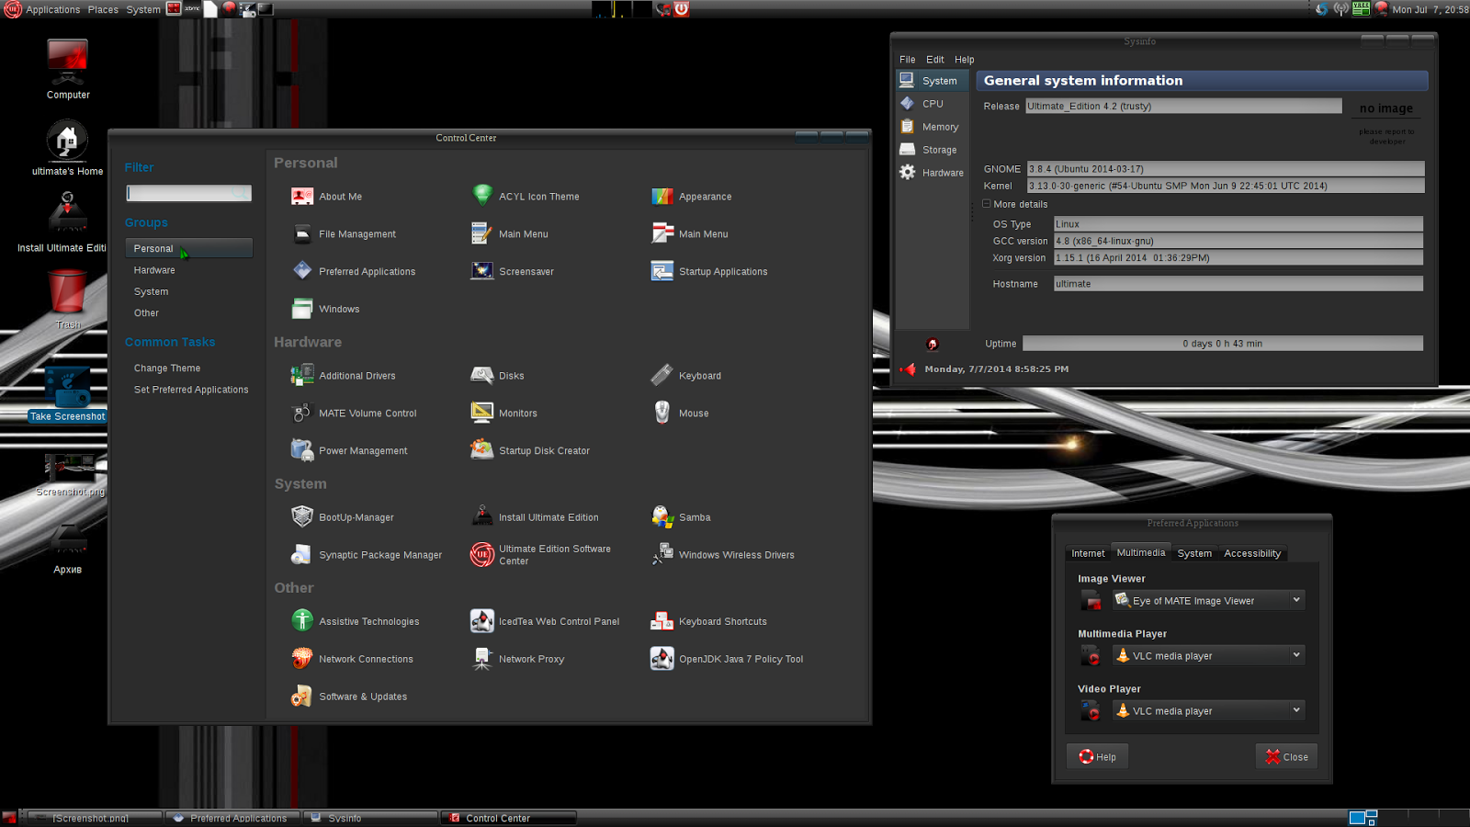Open File Management settings
The height and width of the screenshot is (827, 1470).
(345, 234)
